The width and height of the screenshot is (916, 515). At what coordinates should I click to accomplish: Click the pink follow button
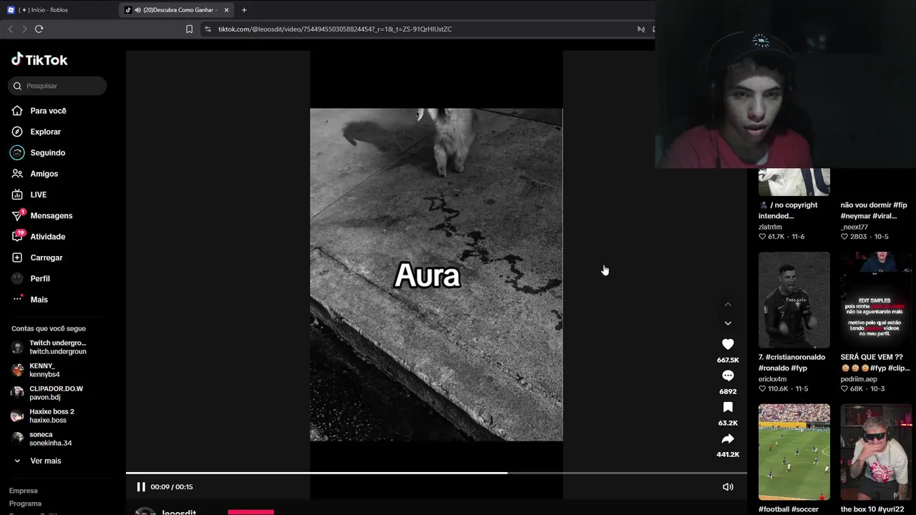point(250,512)
